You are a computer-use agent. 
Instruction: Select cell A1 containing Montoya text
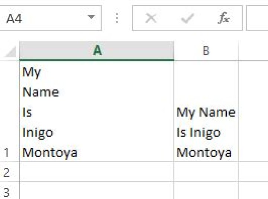[97, 111]
